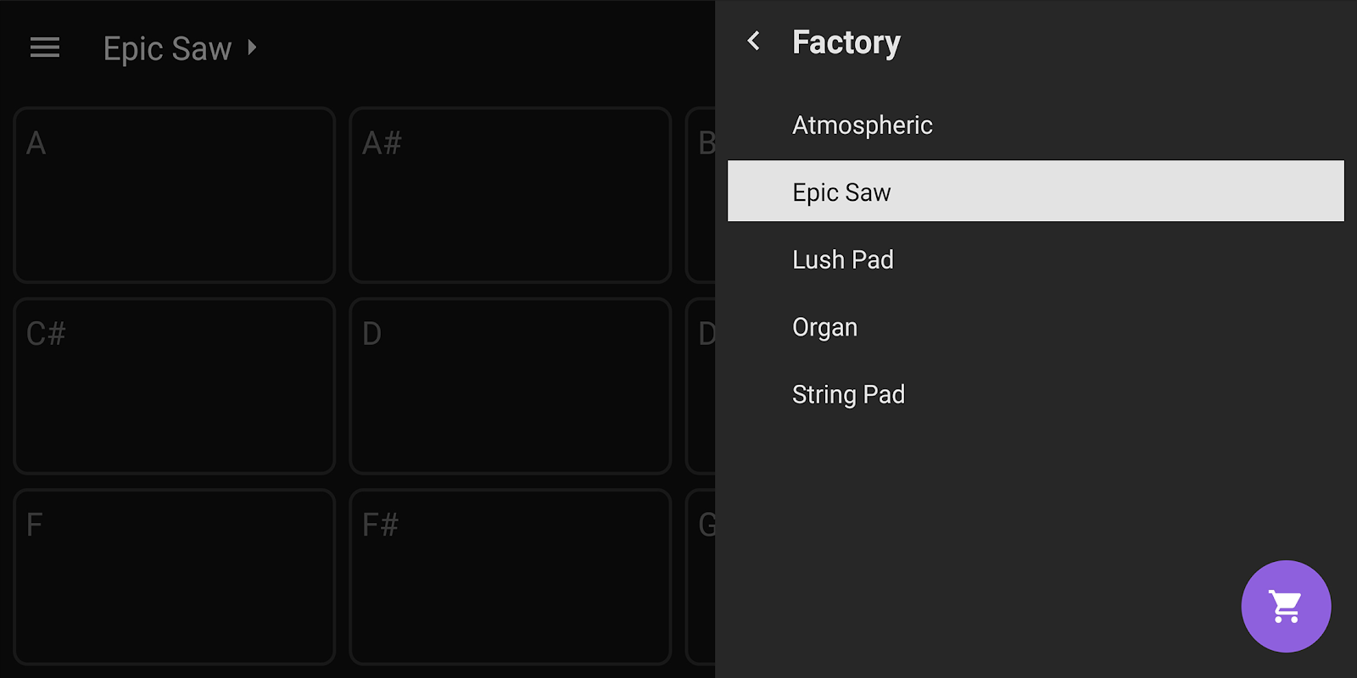Click the Epic Saw title in header
This screenshot has height=678, width=1357.
[167, 48]
